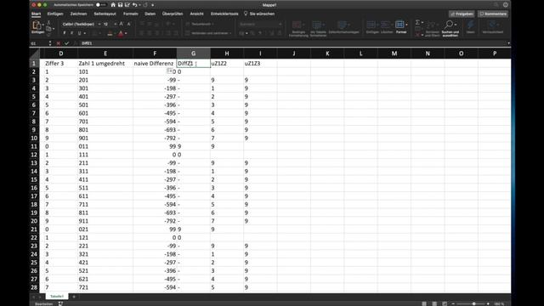Add a new sheet with plus button
Viewport: 544px width, 306px height.
click(x=74, y=297)
